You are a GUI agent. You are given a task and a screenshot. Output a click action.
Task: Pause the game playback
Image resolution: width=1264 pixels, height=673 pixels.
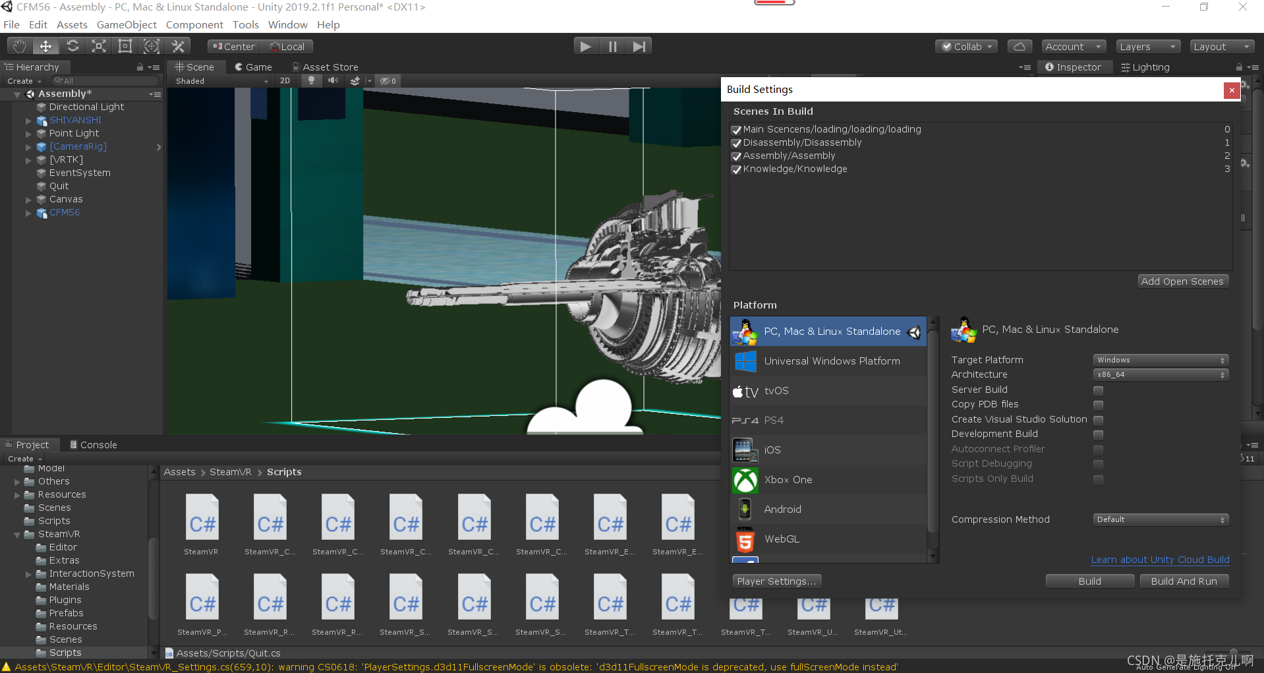point(612,46)
